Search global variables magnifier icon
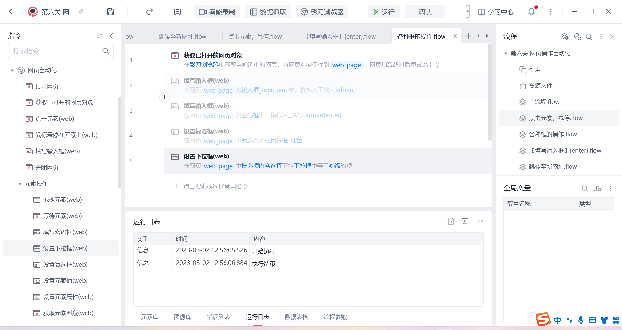Screen dimensions: 622x330 point(585,188)
